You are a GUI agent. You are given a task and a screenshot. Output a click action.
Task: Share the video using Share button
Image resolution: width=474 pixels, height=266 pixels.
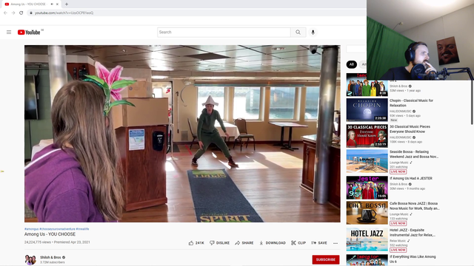[x=244, y=243]
